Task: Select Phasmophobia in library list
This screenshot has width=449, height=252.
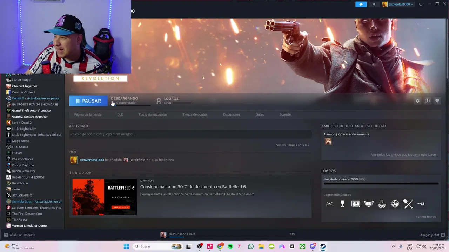Action: tap(22, 159)
